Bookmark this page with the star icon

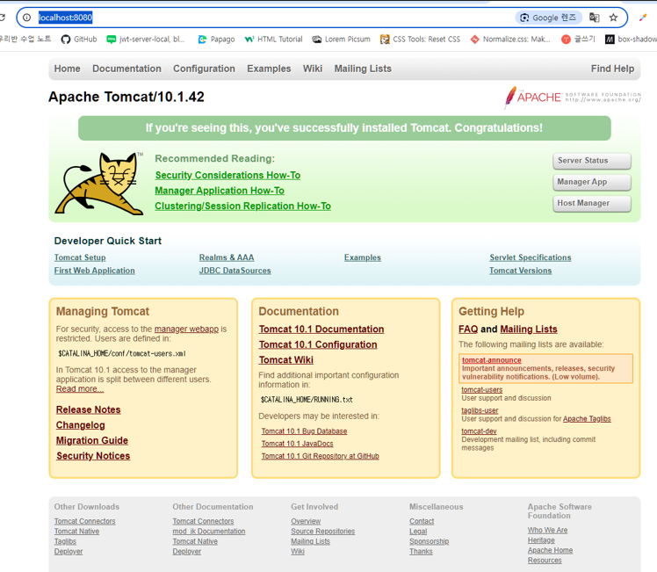coord(613,18)
